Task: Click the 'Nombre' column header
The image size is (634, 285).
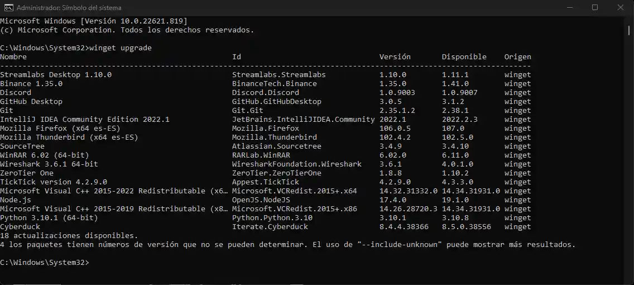Action: (x=13, y=57)
